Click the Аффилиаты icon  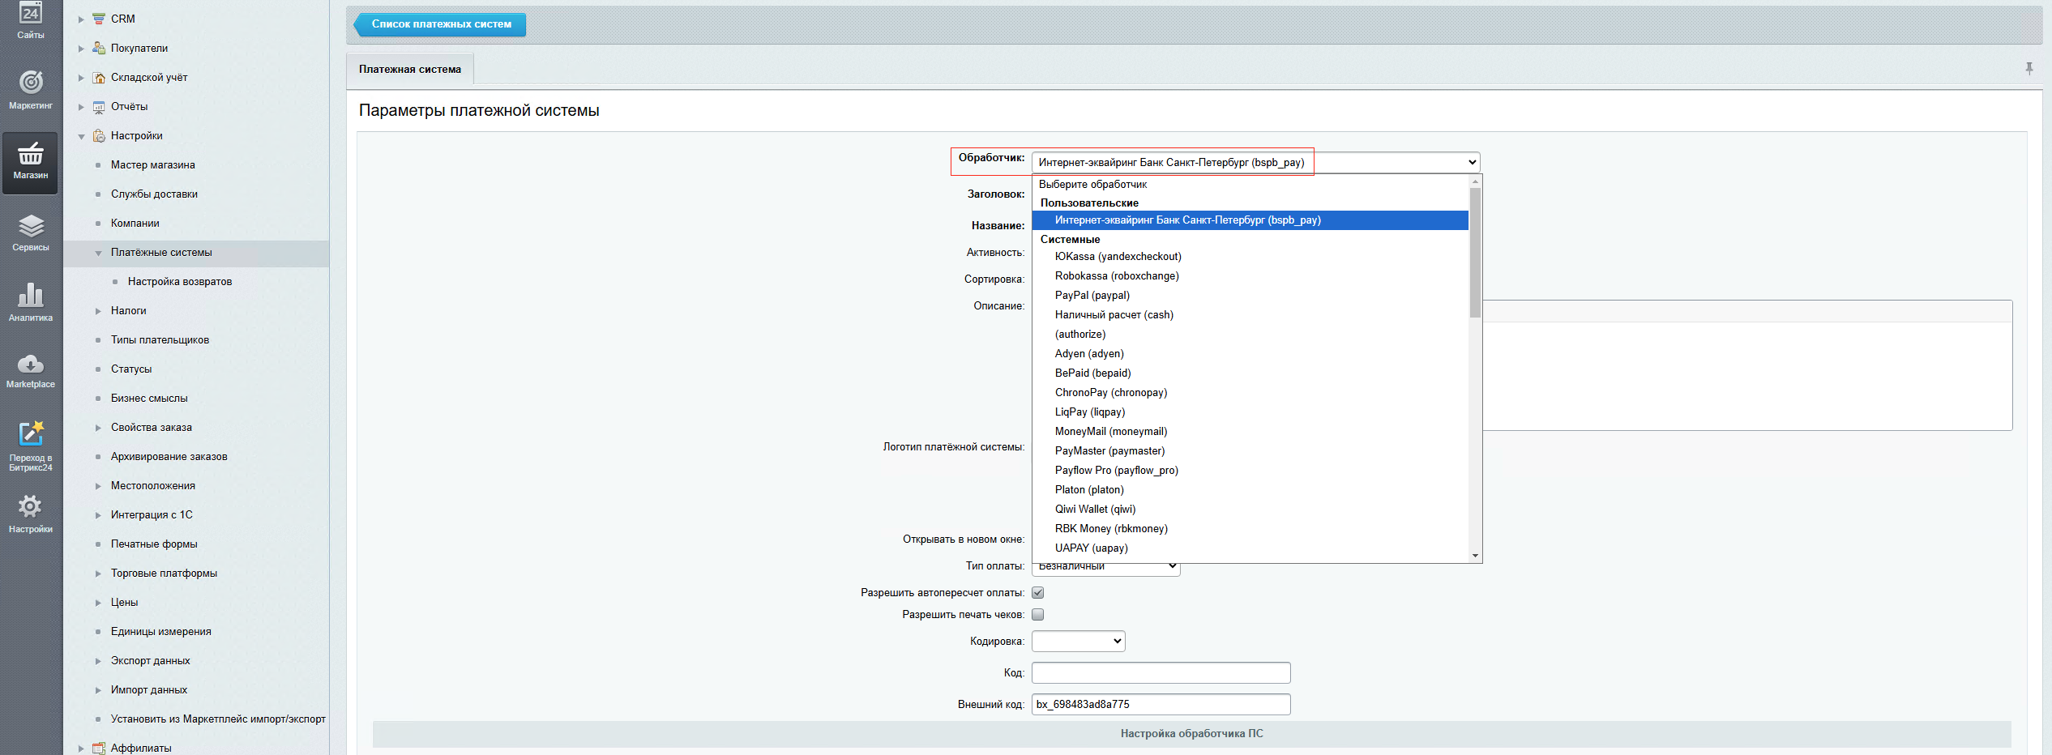[x=99, y=748]
